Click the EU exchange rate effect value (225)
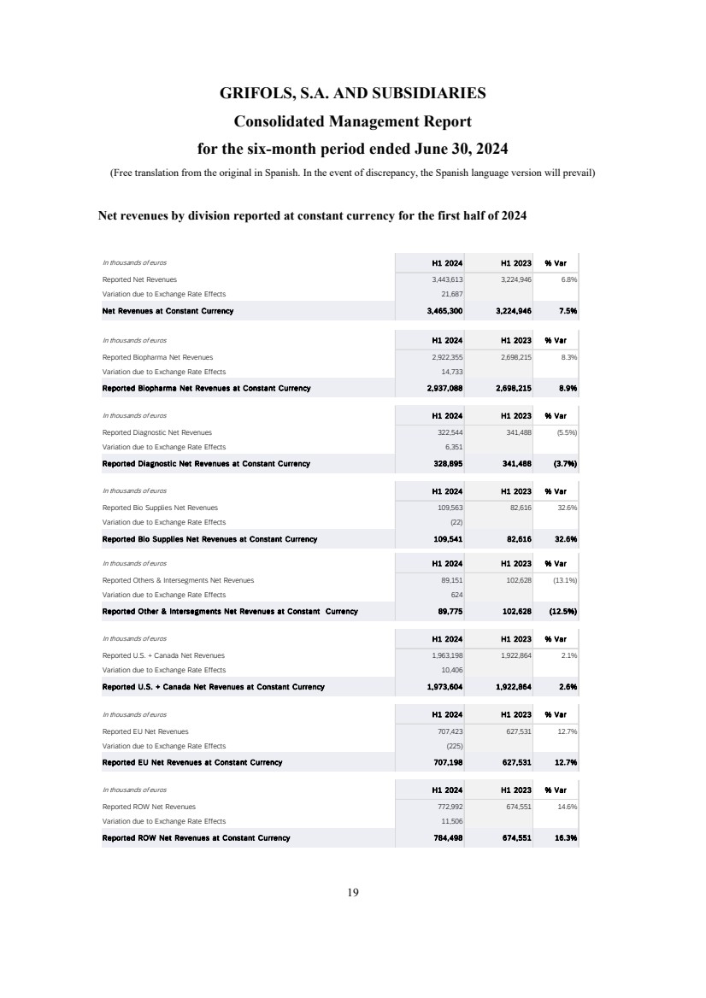 tap(454, 746)
